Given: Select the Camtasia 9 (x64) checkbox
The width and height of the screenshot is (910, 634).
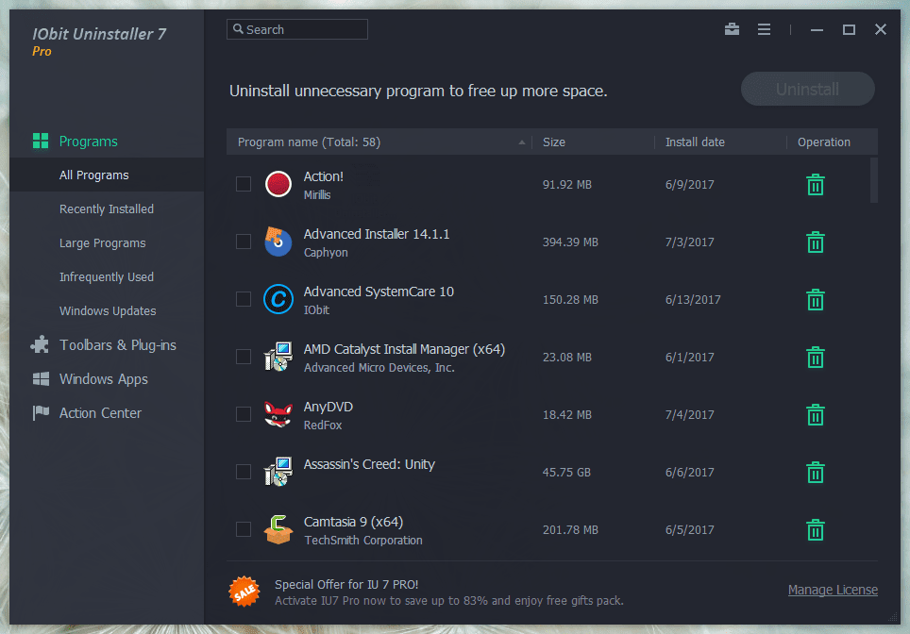Looking at the screenshot, I should click(244, 529).
